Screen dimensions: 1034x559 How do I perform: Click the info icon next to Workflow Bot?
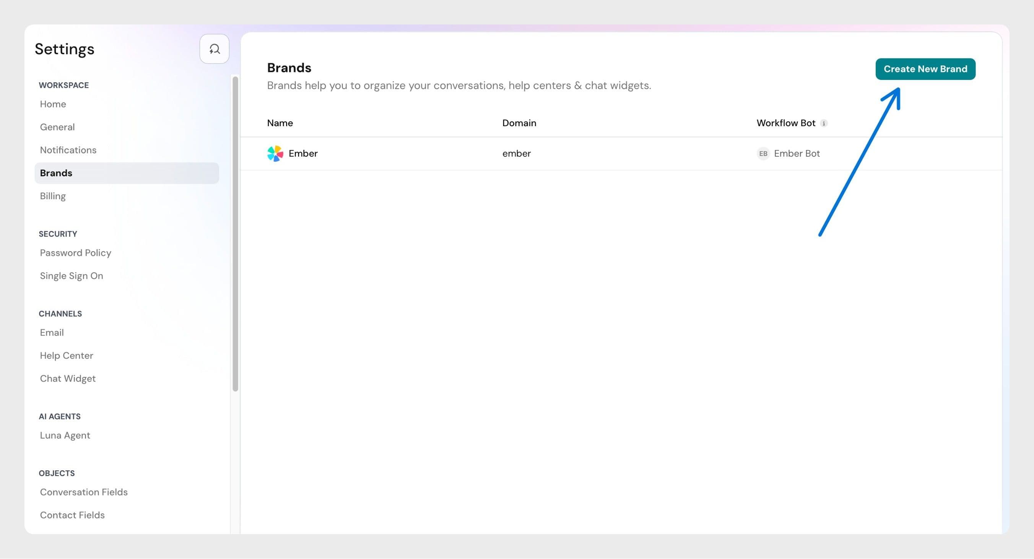(824, 123)
